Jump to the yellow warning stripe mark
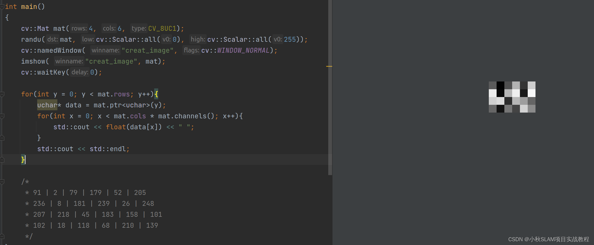 [329, 66]
